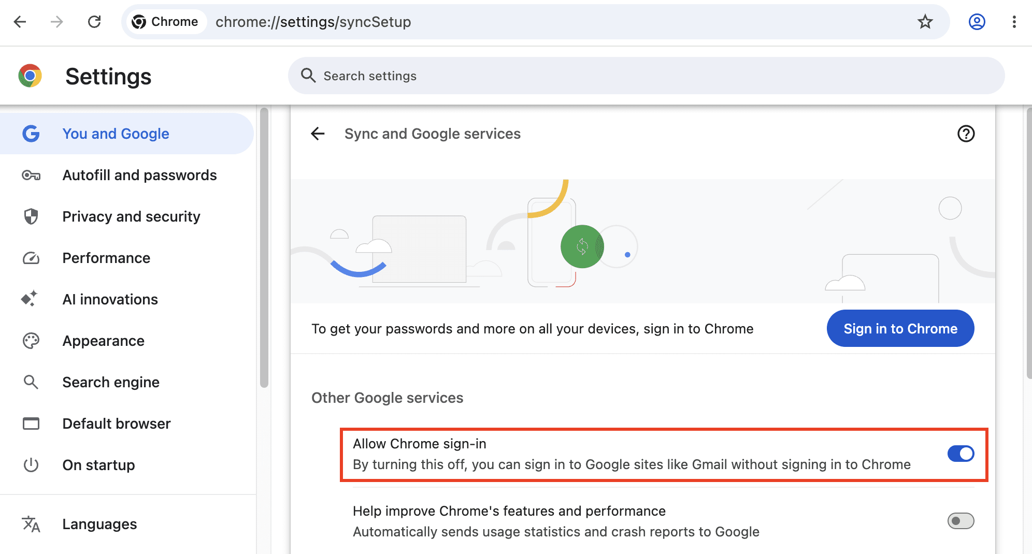Open Default browser settings

126,424
